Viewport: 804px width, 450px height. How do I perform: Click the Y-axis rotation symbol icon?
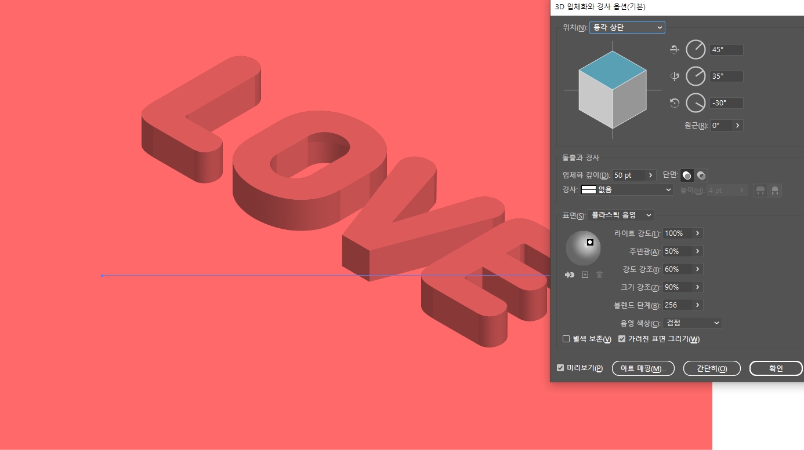pyautogui.click(x=674, y=76)
